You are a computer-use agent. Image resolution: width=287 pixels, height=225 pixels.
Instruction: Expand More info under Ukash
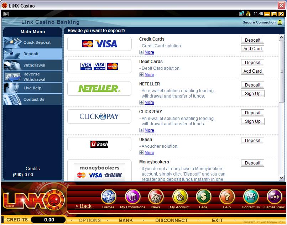point(147,153)
